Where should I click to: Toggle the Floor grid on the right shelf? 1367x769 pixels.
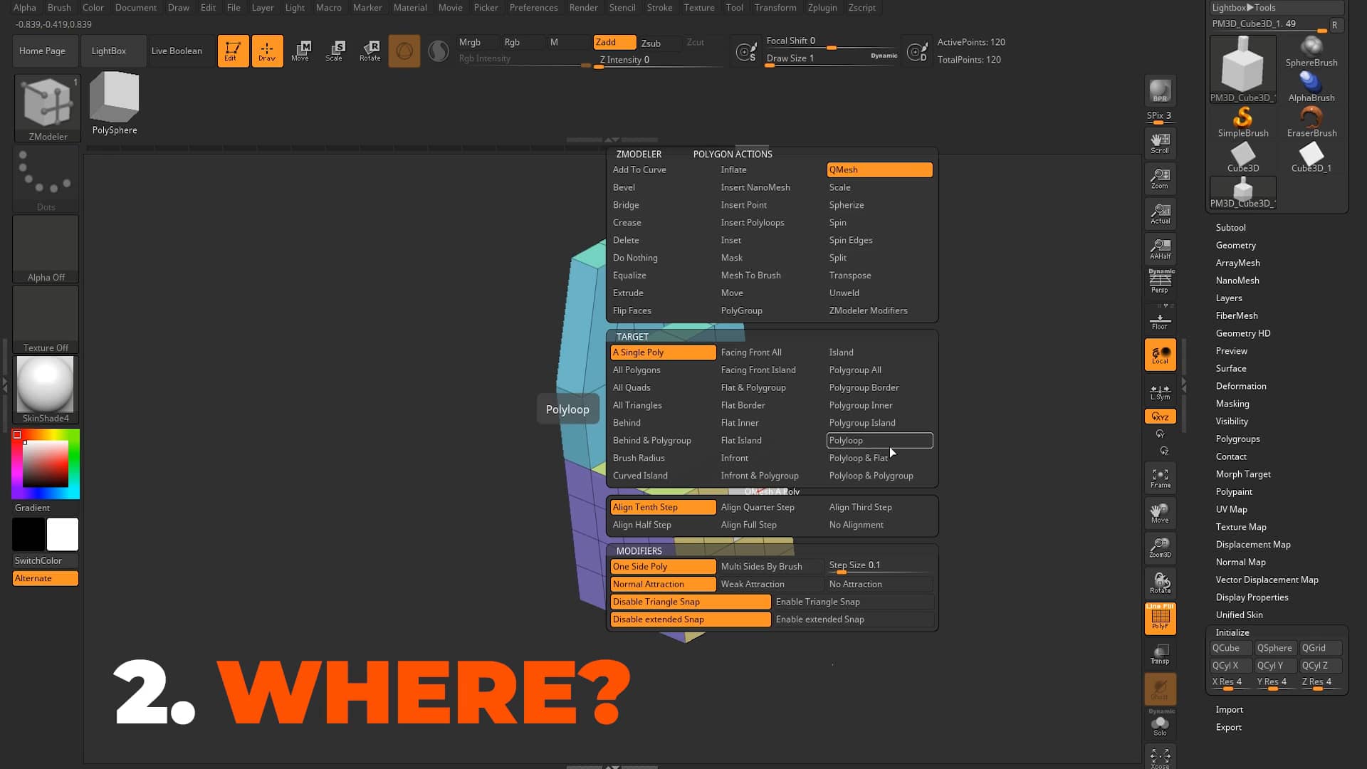(1160, 318)
